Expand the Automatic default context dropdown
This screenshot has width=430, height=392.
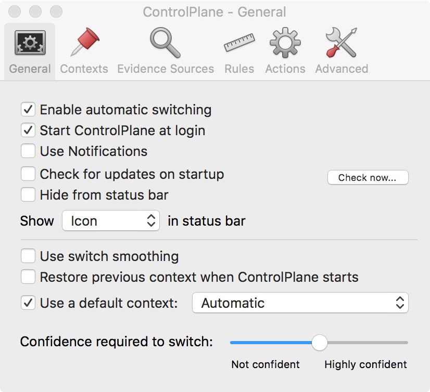(x=300, y=303)
